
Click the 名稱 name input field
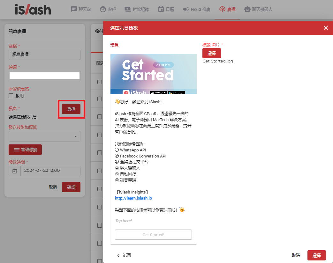(x=44, y=55)
